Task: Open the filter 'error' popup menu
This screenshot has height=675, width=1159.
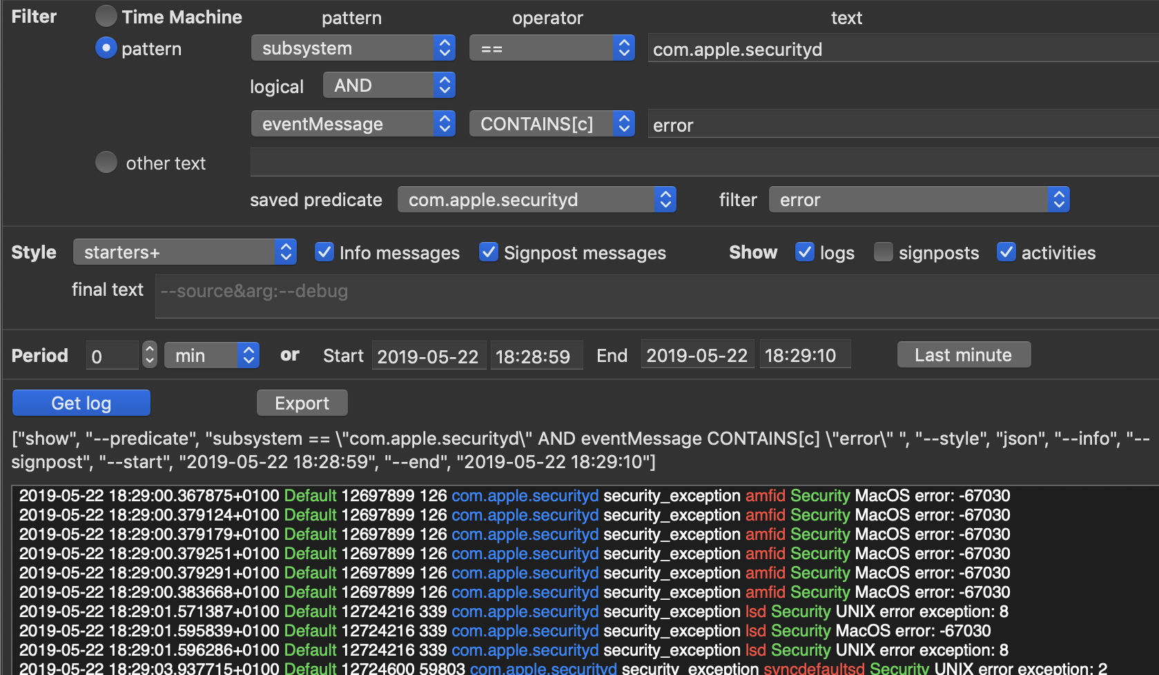Action: [919, 200]
